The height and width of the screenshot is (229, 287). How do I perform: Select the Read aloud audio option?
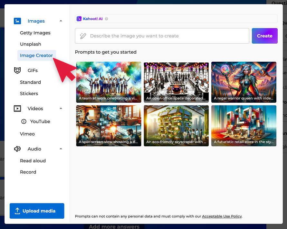click(33, 161)
